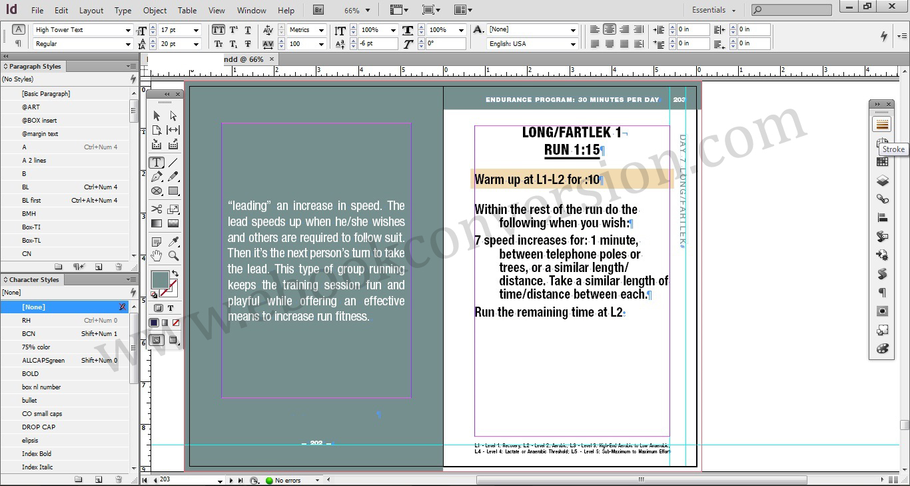This screenshot has height=486, width=910.
Task: Apply the ALLCAPSgreen character style
Action: (x=65, y=361)
